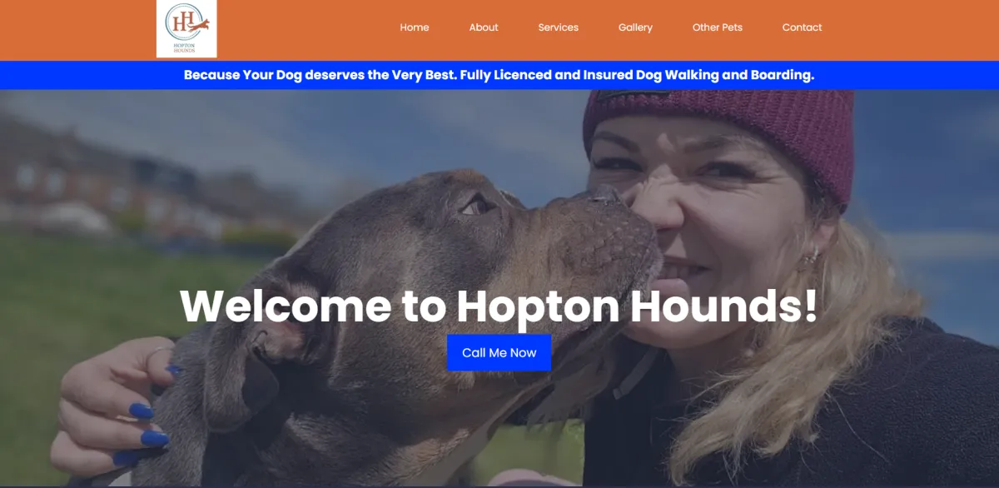Click the woman's earring
Image resolution: width=999 pixels, height=488 pixels.
pyautogui.click(x=809, y=256)
